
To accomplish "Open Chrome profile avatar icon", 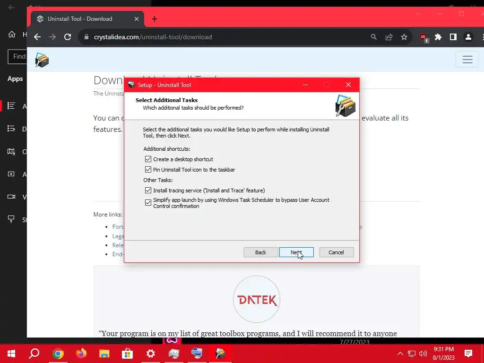I will point(468,37).
